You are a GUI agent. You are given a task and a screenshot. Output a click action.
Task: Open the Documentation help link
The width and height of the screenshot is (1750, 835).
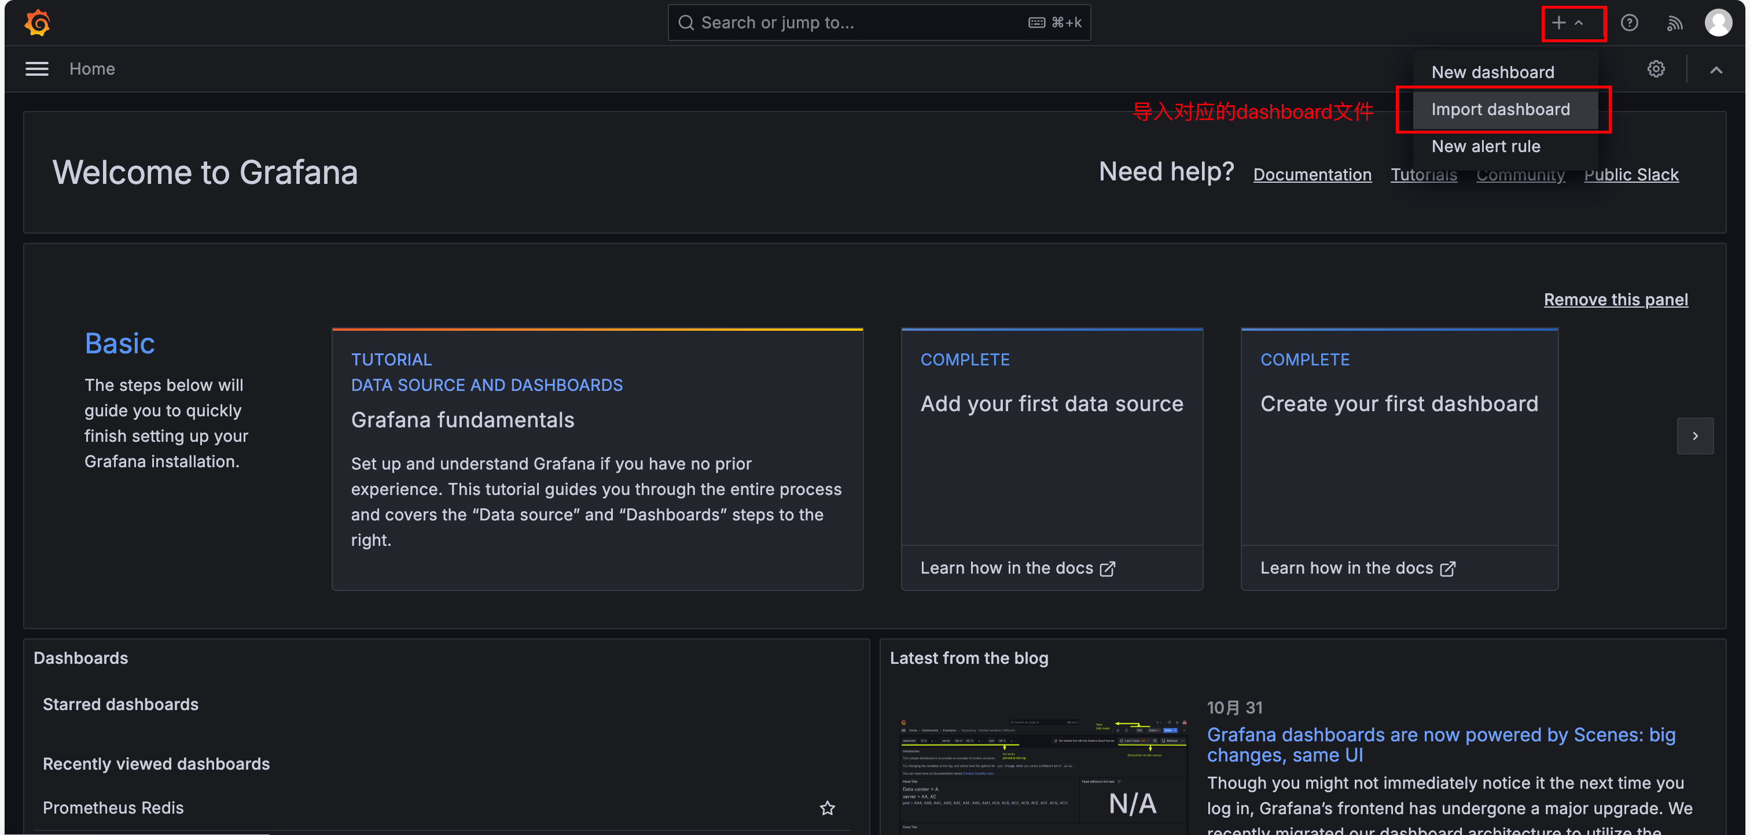1312,175
